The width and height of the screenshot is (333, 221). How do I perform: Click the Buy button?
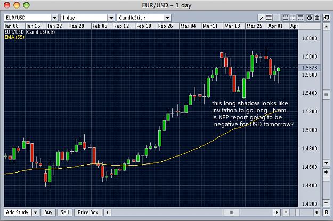point(48,212)
